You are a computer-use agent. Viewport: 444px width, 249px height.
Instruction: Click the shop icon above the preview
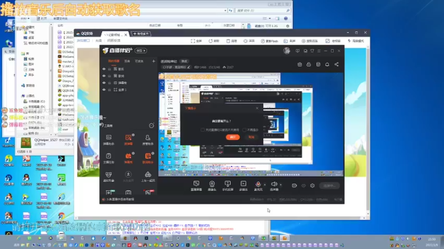(318, 64)
